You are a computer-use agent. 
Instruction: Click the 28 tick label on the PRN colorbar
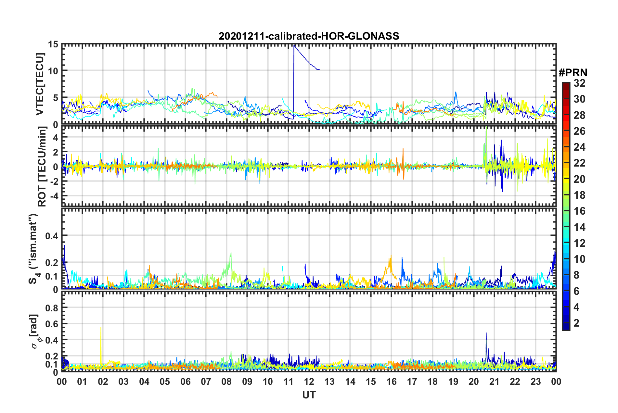click(579, 115)
